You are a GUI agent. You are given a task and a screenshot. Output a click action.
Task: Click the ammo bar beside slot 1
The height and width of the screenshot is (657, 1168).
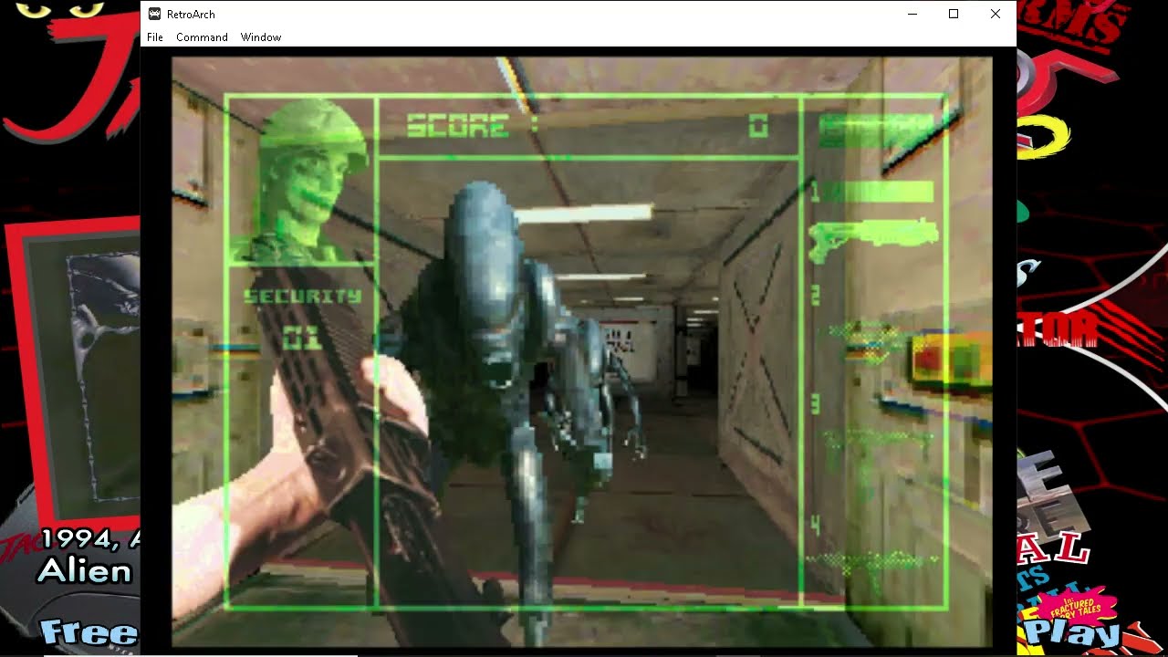[x=879, y=192]
